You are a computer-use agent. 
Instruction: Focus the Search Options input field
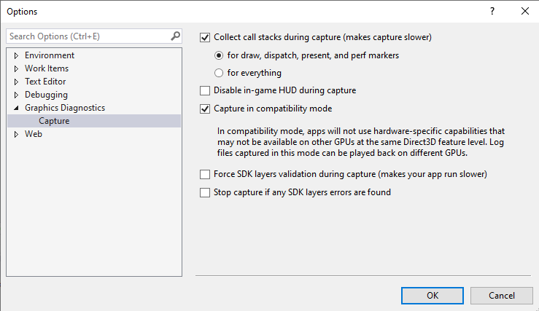(x=88, y=36)
